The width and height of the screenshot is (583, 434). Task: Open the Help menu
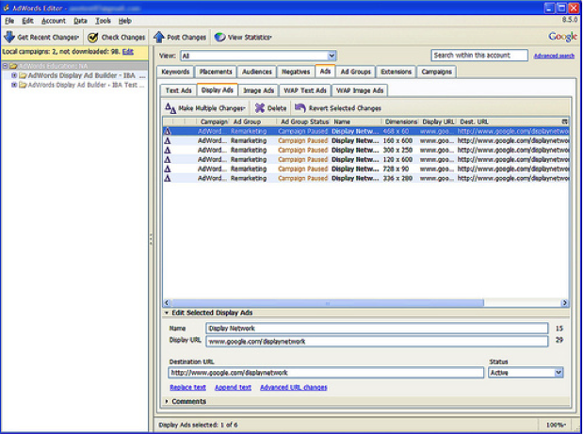125,21
